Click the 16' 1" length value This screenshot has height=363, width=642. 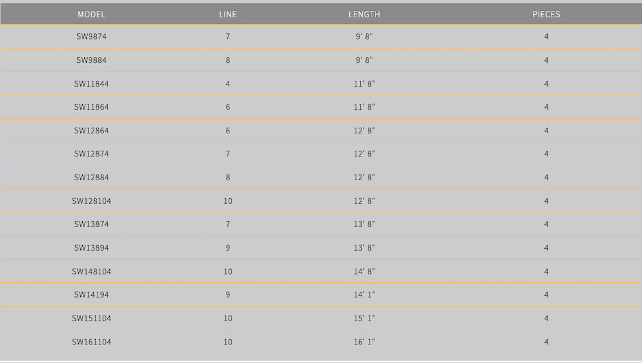[364, 342]
